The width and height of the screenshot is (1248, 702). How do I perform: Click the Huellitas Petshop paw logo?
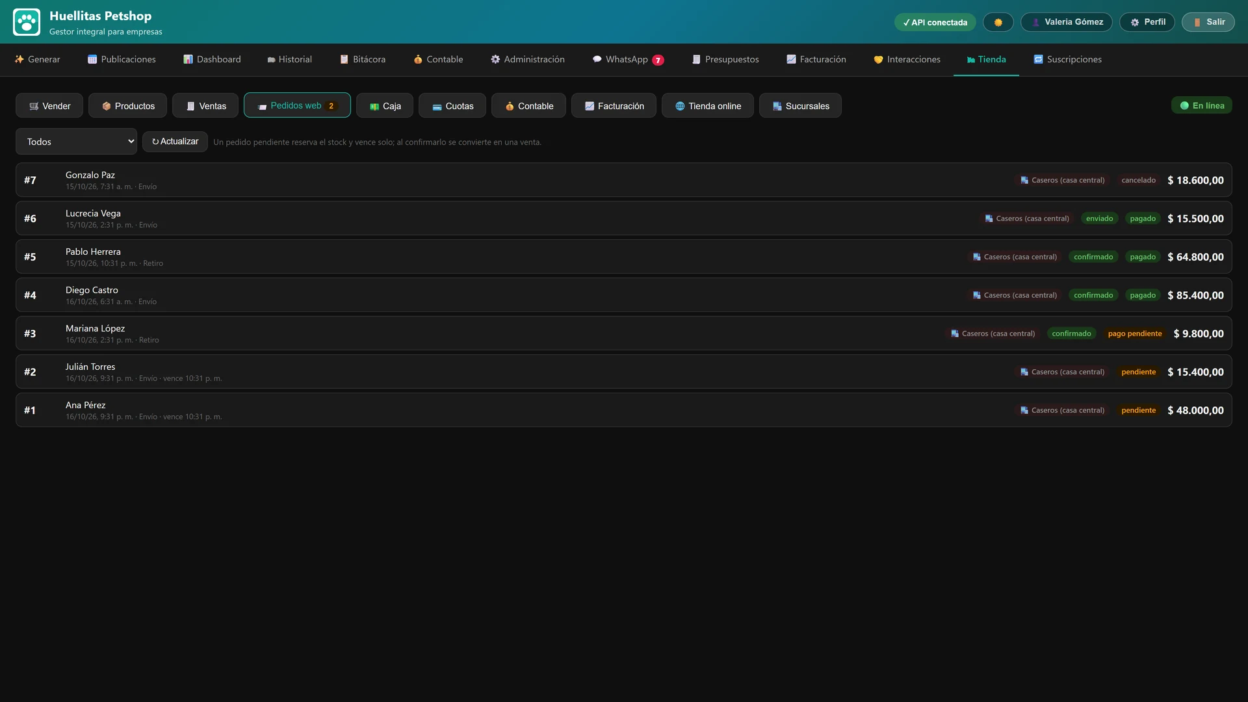click(27, 22)
